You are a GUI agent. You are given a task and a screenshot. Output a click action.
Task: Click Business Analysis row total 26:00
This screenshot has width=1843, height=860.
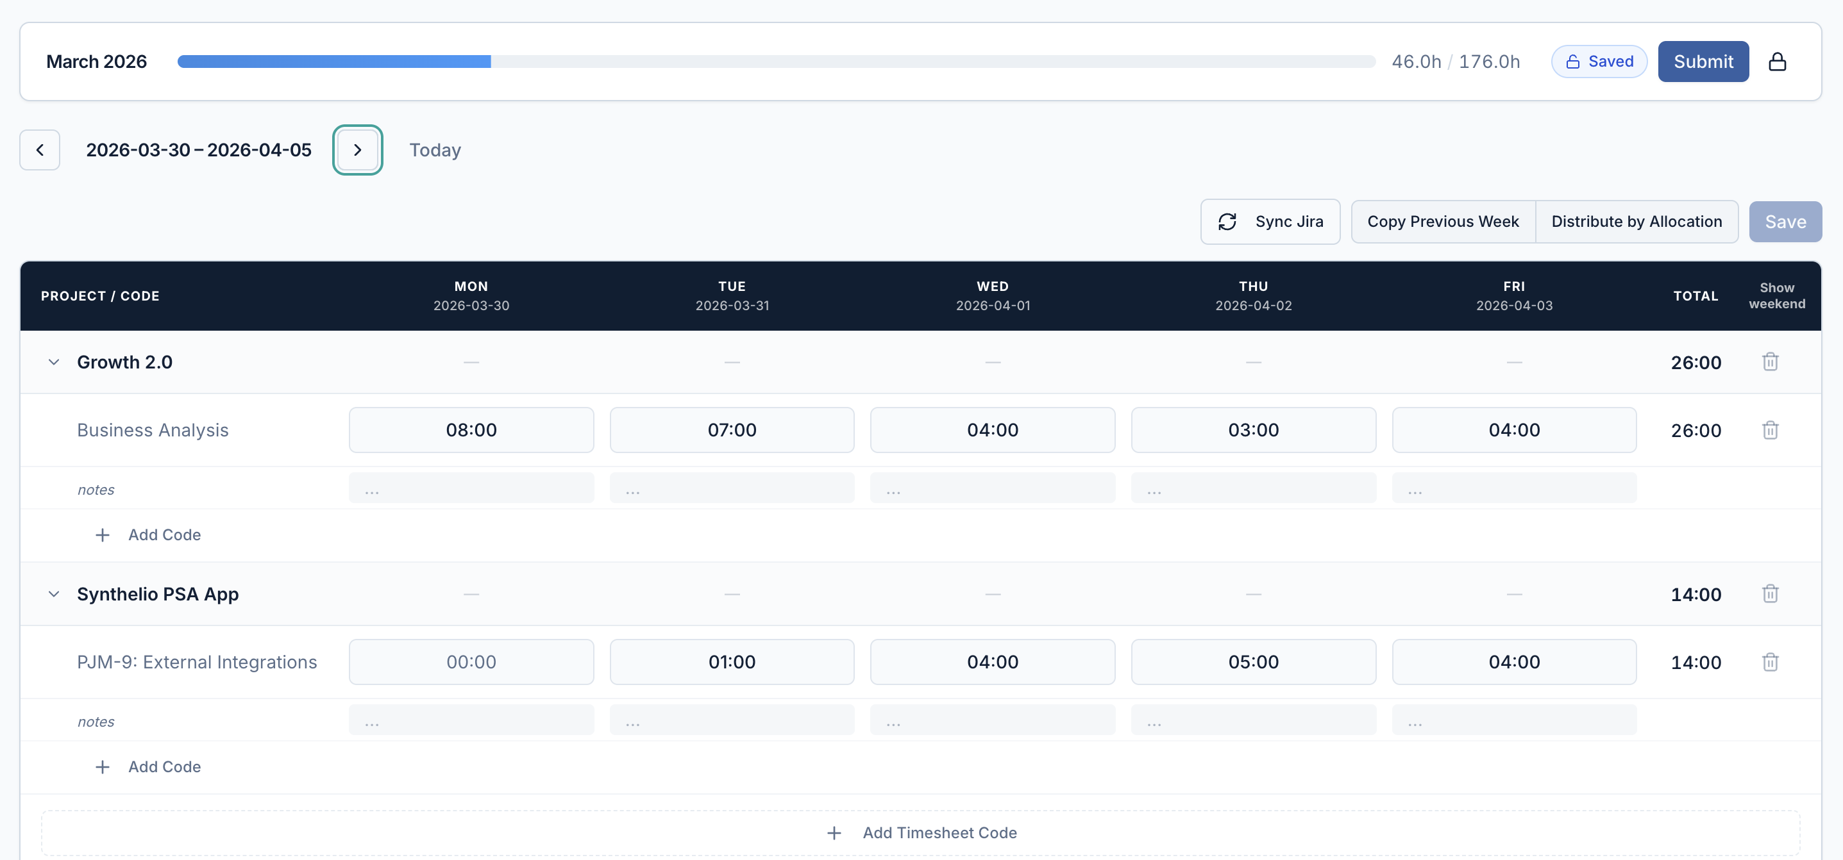tap(1695, 431)
